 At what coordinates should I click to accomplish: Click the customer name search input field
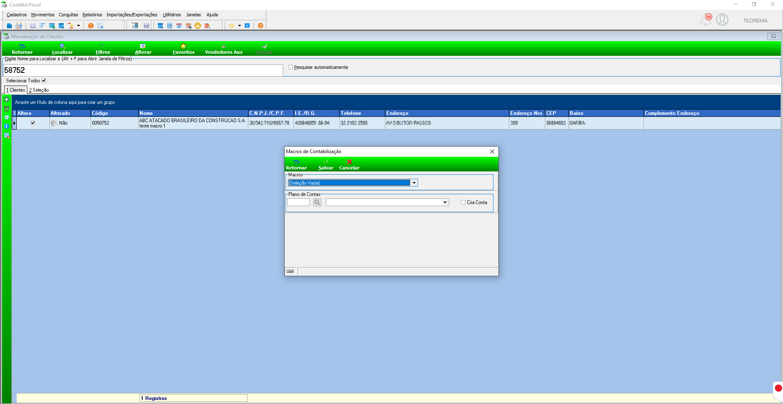click(x=143, y=70)
